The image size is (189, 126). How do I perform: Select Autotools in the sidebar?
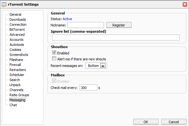[17, 45]
